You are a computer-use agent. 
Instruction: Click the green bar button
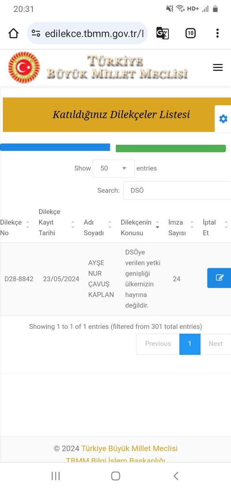pyautogui.click(x=171, y=148)
